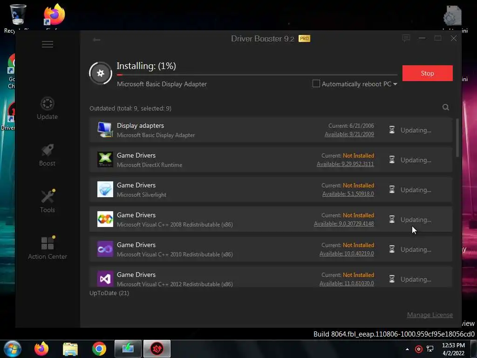
Task: Open available version 9.29.952.3111 link
Action: click(x=345, y=164)
